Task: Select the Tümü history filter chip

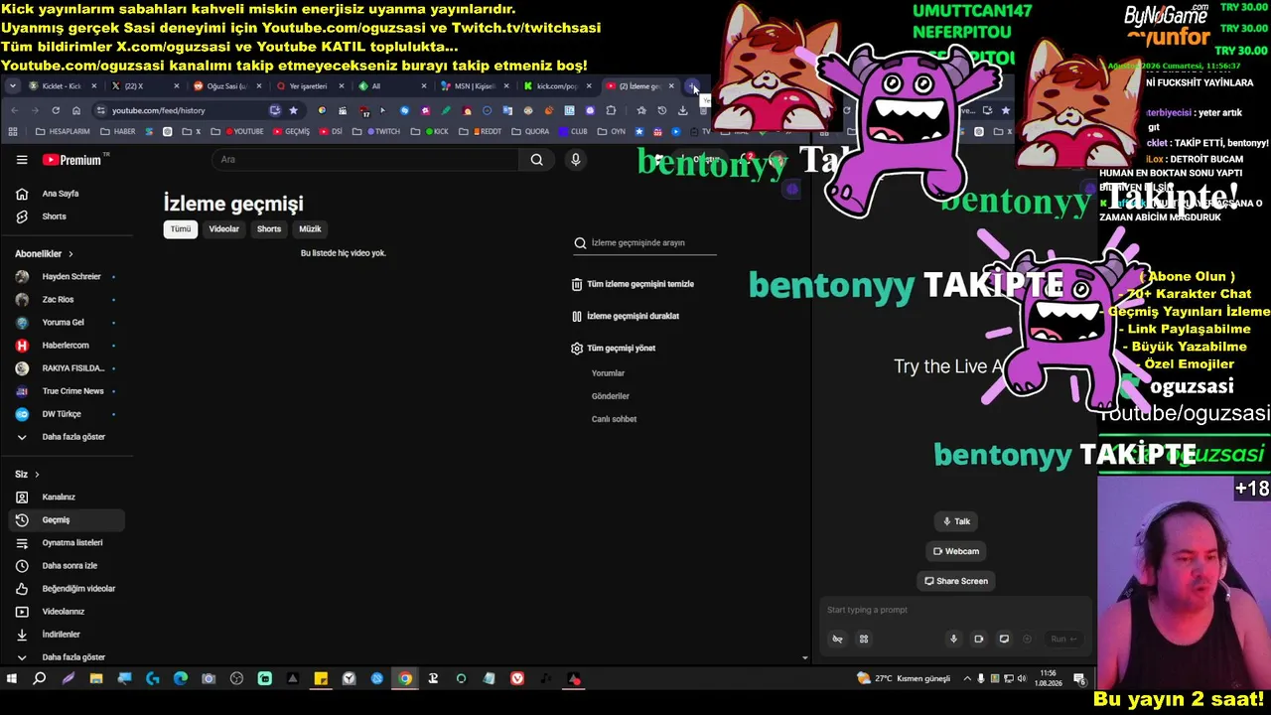Action: click(180, 229)
